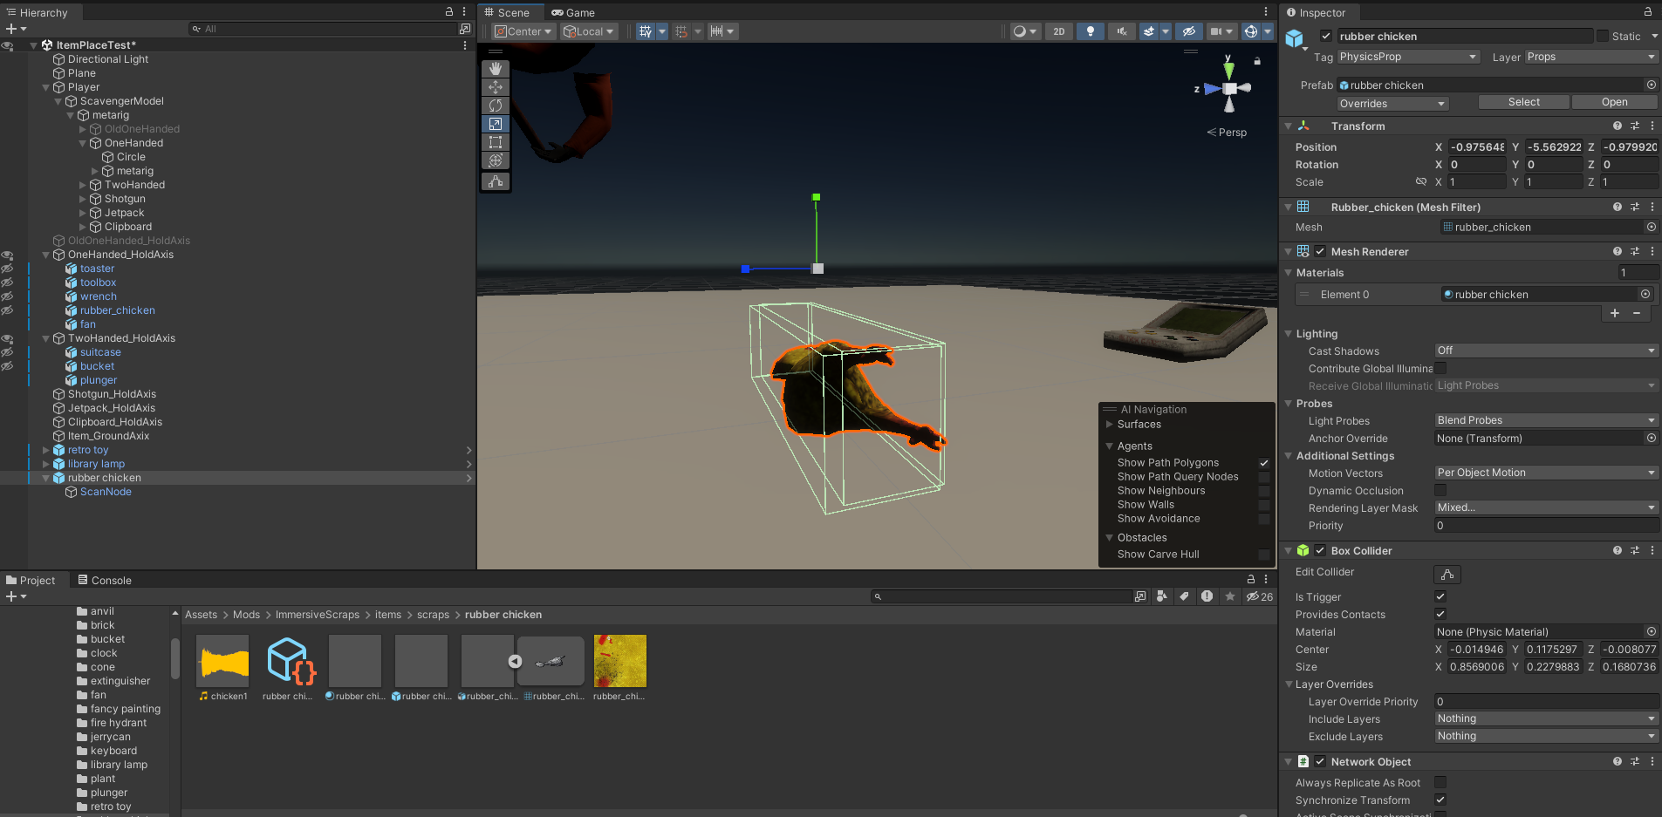Expand the TwoHanded object in Hierarchy
1662x817 pixels.
pos(83,185)
